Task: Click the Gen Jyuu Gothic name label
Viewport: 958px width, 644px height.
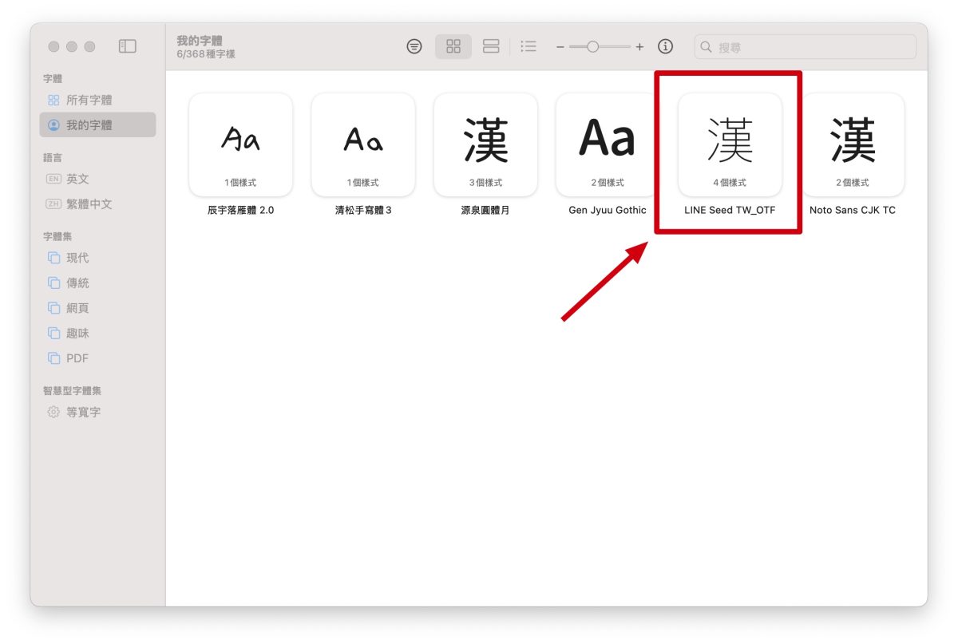Action: coord(608,211)
